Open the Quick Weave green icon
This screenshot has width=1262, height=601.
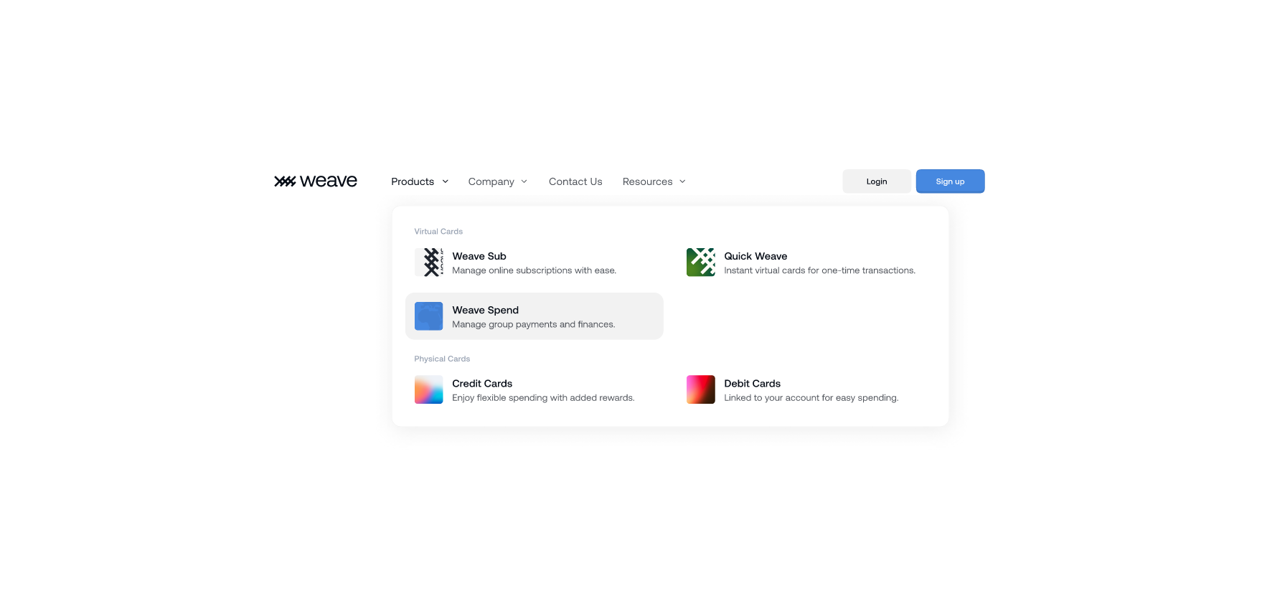701,262
